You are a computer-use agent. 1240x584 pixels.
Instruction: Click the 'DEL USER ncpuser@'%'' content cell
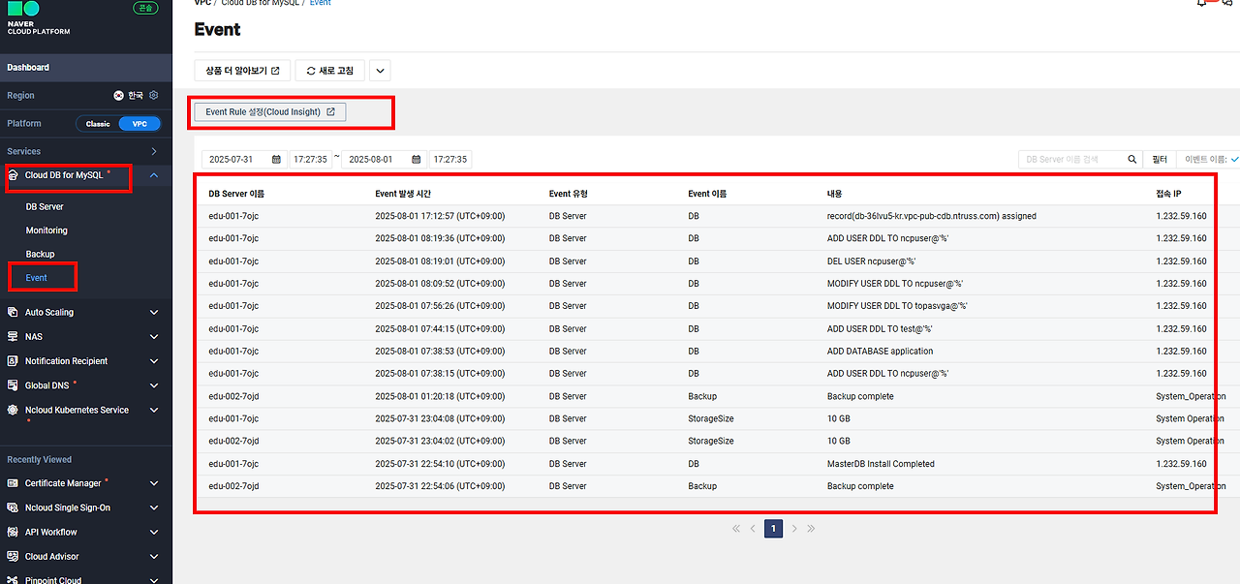pyautogui.click(x=872, y=261)
